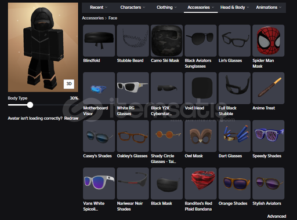297x220 pixels.
Task: Choose Oakley's Glasses accessory
Action: tap(133, 136)
